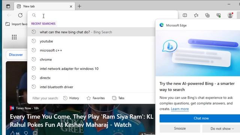Select the 'youtube' recent search
The height and width of the screenshot is (135, 240).
91,41
